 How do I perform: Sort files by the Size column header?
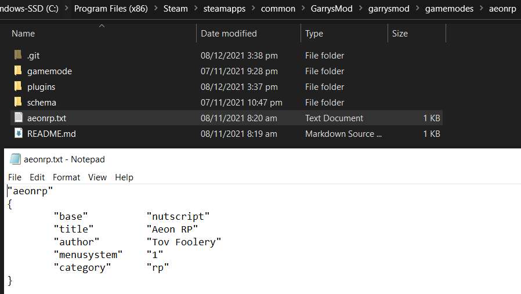point(400,34)
